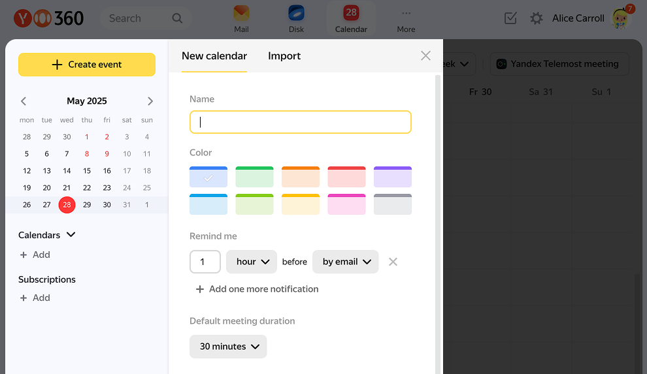
Task: Open the 30 minutes duration dropdown
Action: pyautogui.click(x=228, y=347)
